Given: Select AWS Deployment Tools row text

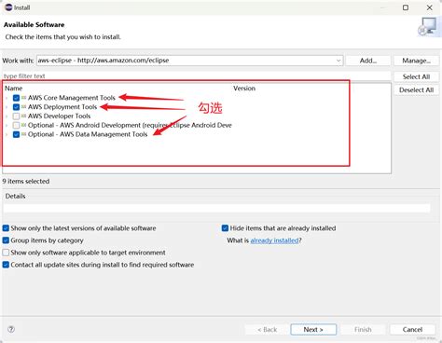Looking at the screenshot, I should pyautogui.click(x=62, y=107).
